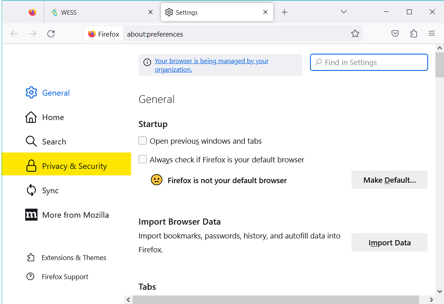Open the application hamburger menu
This screenshot has height=304, width=444.
(x=431, y=34)
